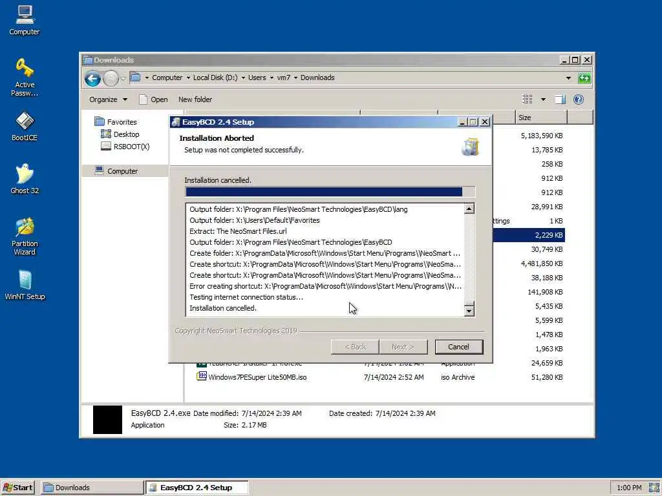
Task: Click the refresh button beside address bar
Action: click(x=584, y=78)
